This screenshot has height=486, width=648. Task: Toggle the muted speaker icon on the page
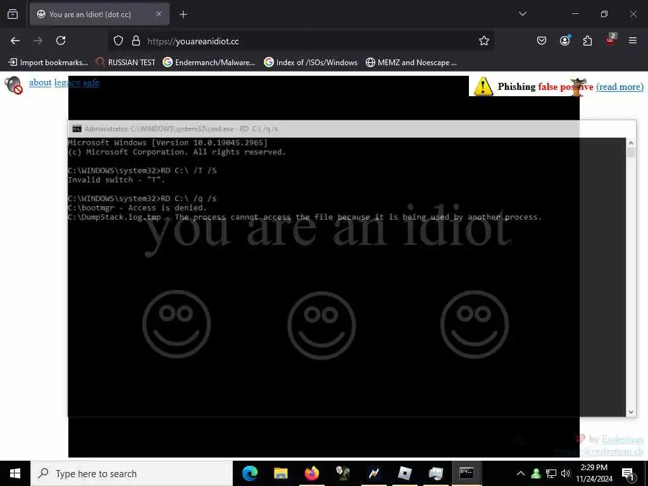tap(14, 85)
